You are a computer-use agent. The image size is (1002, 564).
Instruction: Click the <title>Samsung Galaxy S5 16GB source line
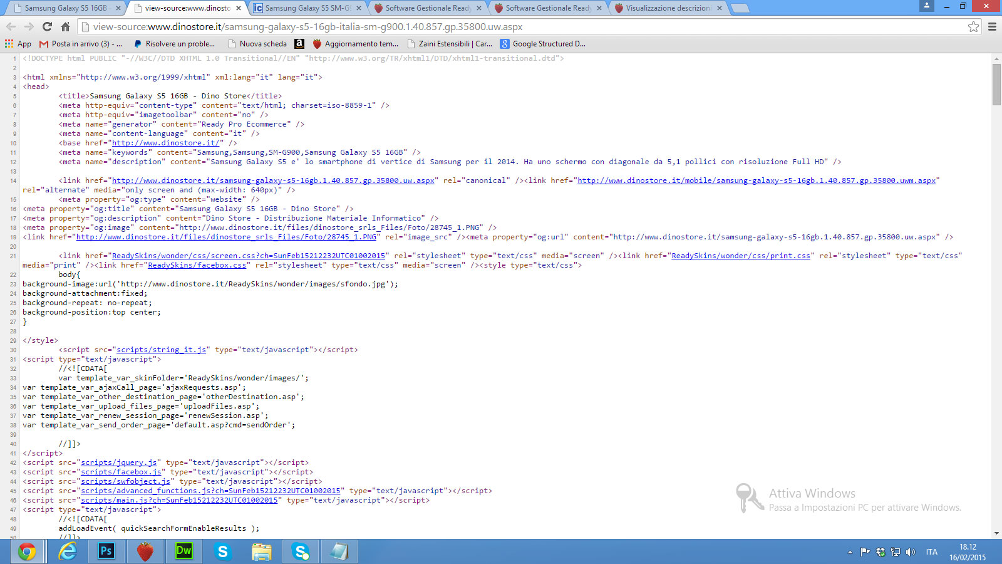(x=170, y=96)
